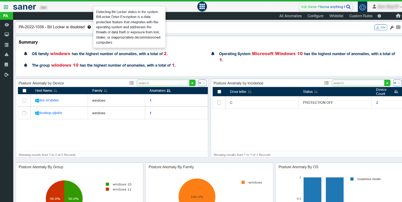Screen dimensions: 402x202
Task: Sort by Drive letter column icon
Action: (250, 92)
